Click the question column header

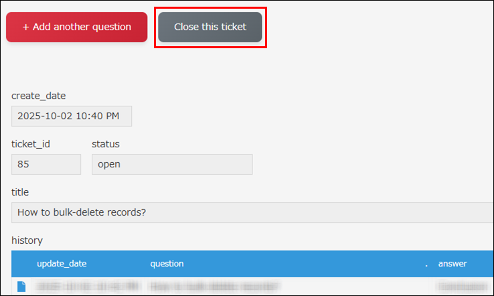(x=167, y=264)
